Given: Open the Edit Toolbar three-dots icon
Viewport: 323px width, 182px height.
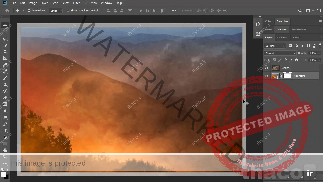Looking at the screenshot, I should 5,163.
